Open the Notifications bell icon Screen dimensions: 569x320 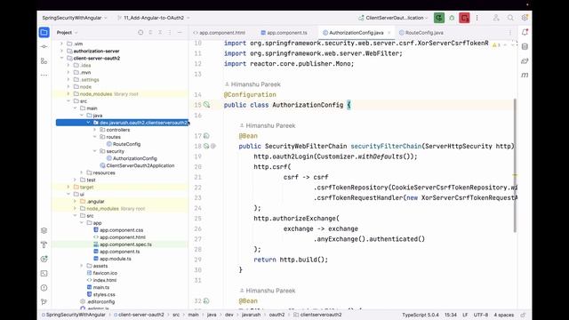[525, 32]
